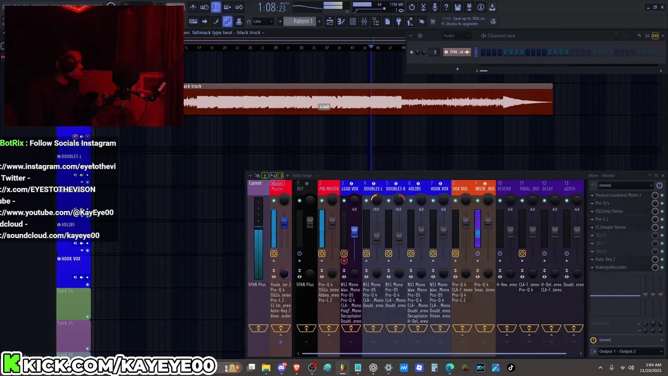Mute the REF mixer track
668x376 pixels.
(x=300, y=201)
